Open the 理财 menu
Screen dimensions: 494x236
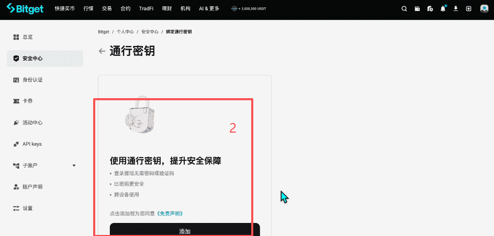(x=166, y=9)
